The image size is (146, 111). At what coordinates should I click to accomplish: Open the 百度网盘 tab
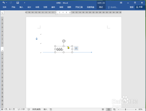pyautogui.click(x=91, y=7)
